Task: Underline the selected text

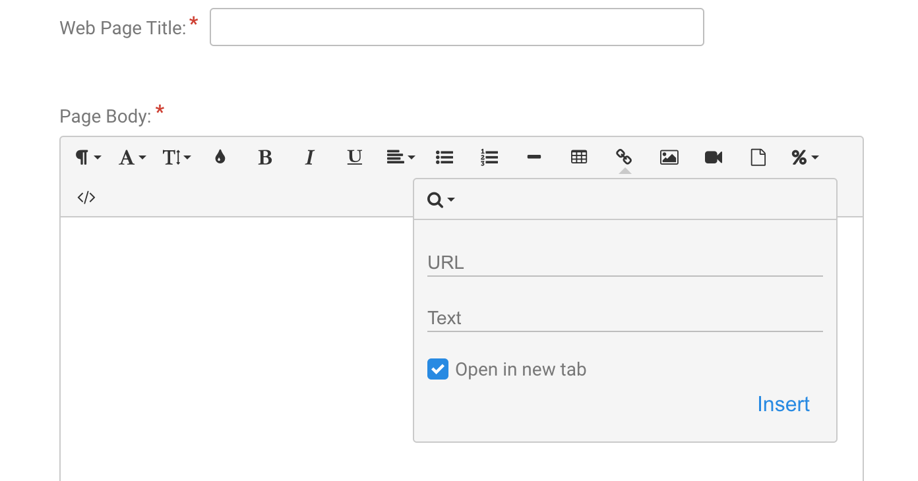Action: [x=355, y=157]
